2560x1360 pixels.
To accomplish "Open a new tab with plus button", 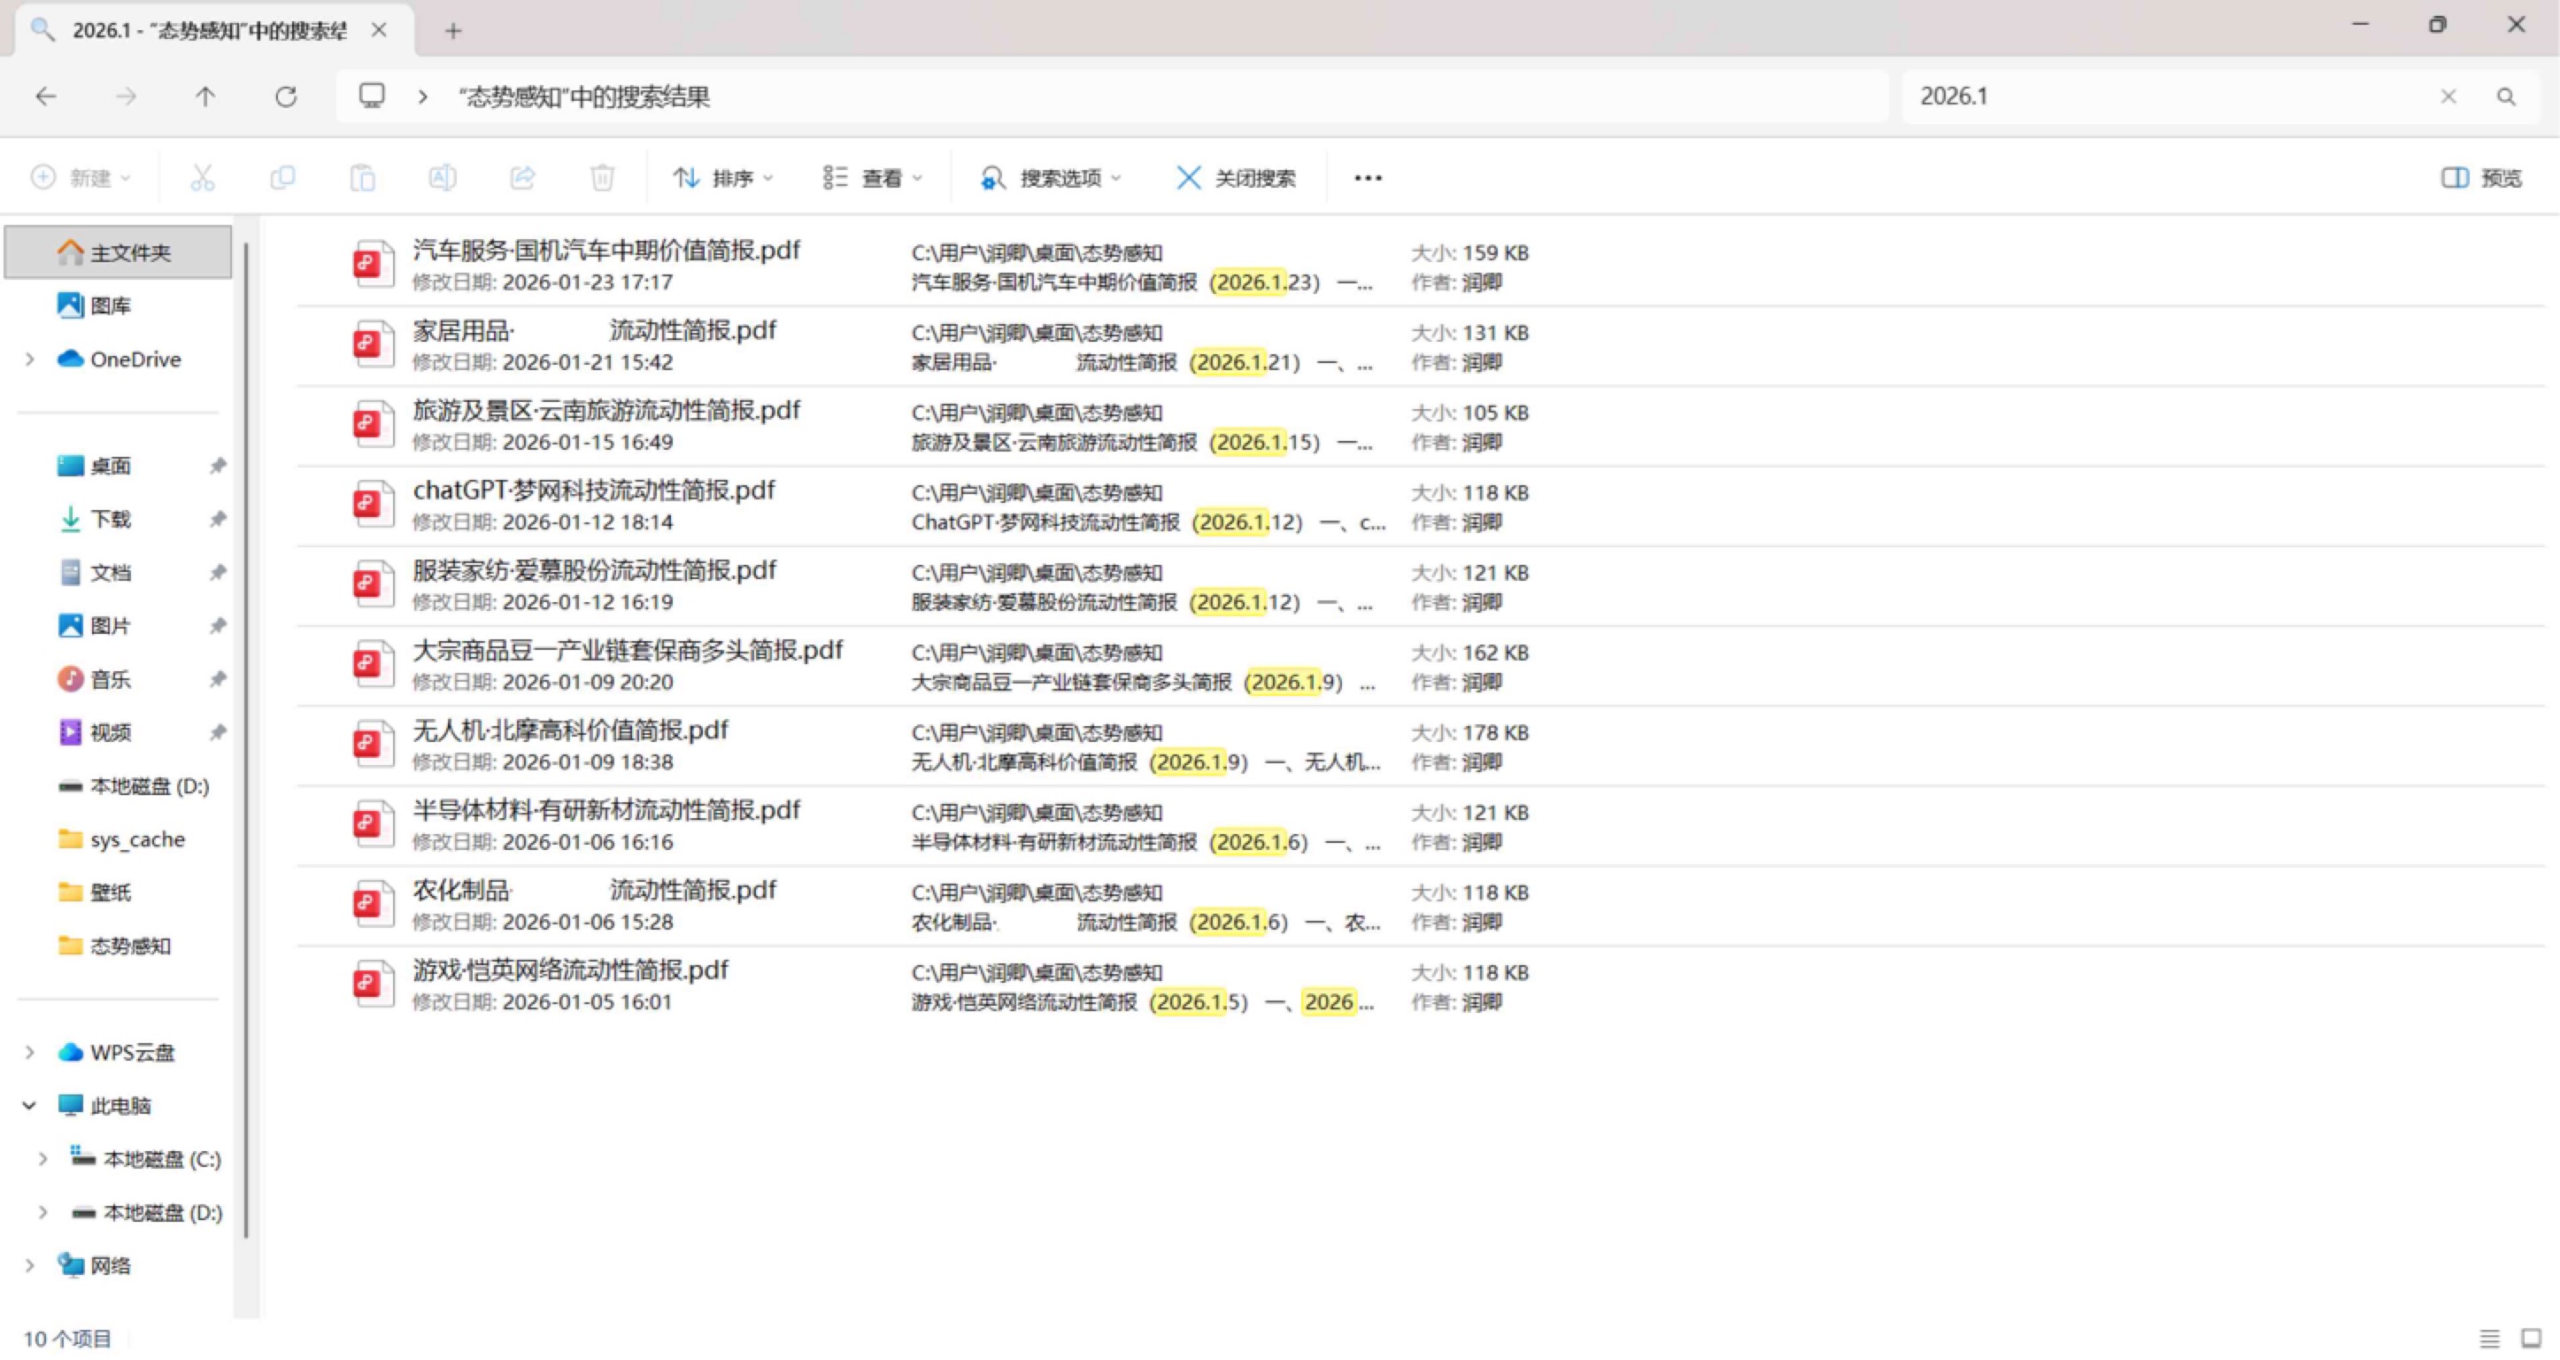I will 453,31.
